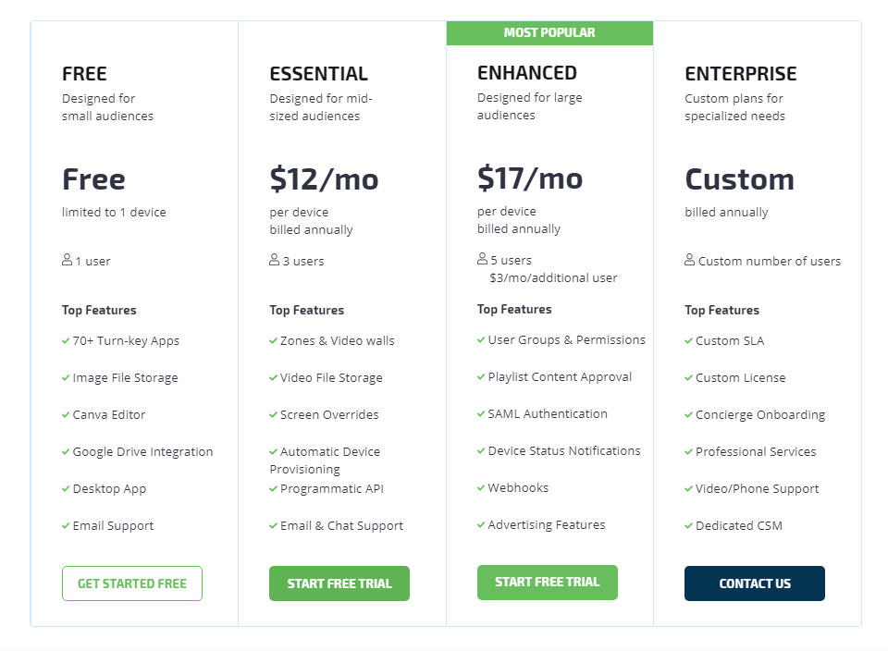Screen dimensions: 888x651
Task: Click checkmark next to Screen Overrides
Action: point(273,414)
